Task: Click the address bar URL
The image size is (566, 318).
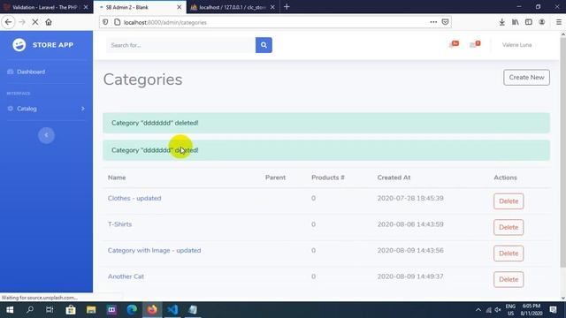Action: (x=165, y=22)
